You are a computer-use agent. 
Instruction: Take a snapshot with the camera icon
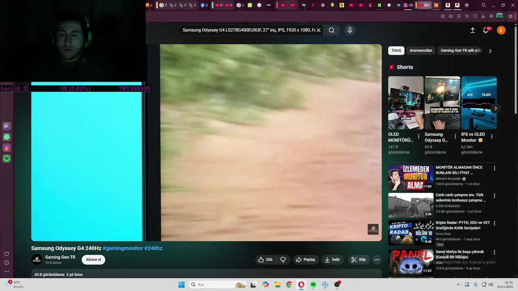tap(451, 16)
